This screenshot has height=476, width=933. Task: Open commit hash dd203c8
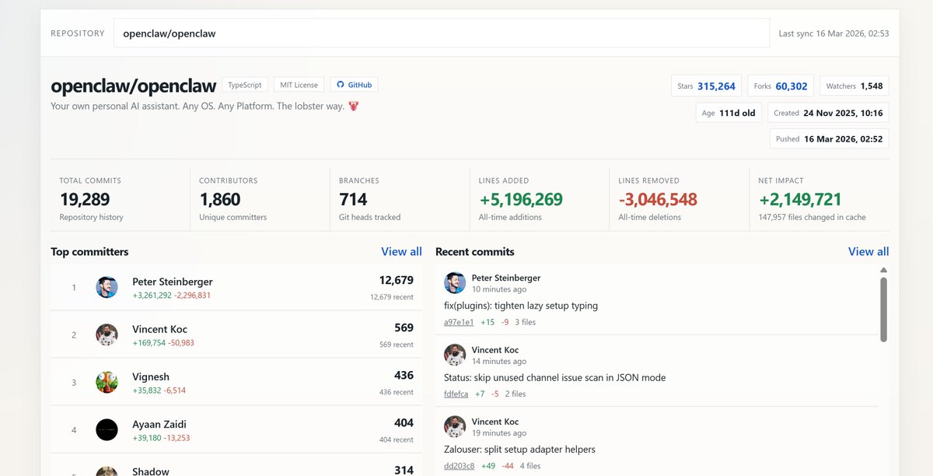coord(459,466)
